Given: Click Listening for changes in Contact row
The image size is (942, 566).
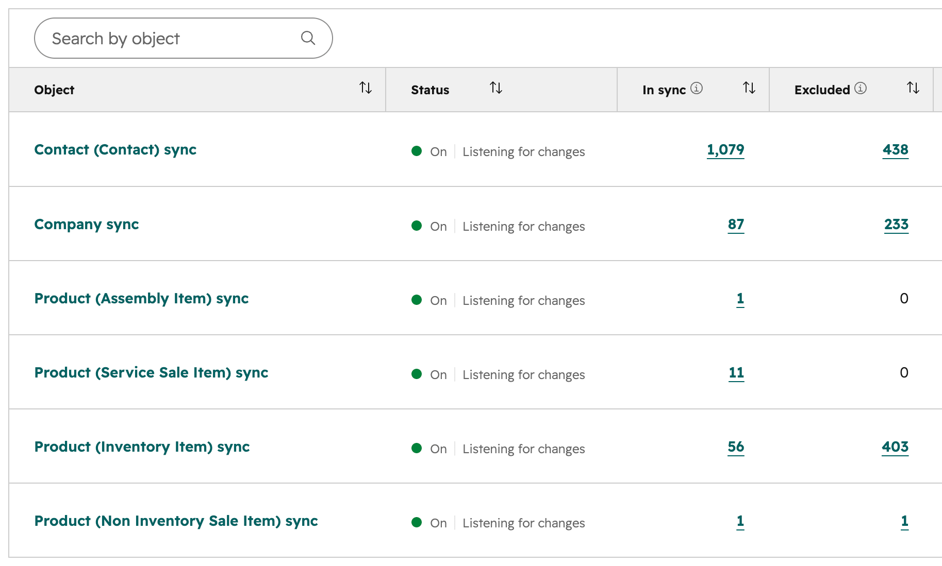Looking at the screenshot, I should 524,152.
